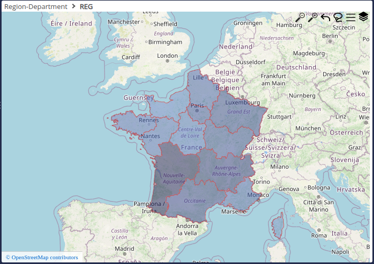The width and height of the screenshot is (374, 264).
Task: Select the Corsica island region
Action: [278, 225]
